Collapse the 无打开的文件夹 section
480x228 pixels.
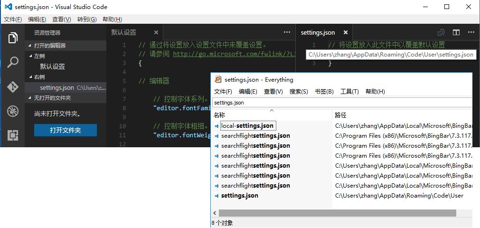coord(30,98)
